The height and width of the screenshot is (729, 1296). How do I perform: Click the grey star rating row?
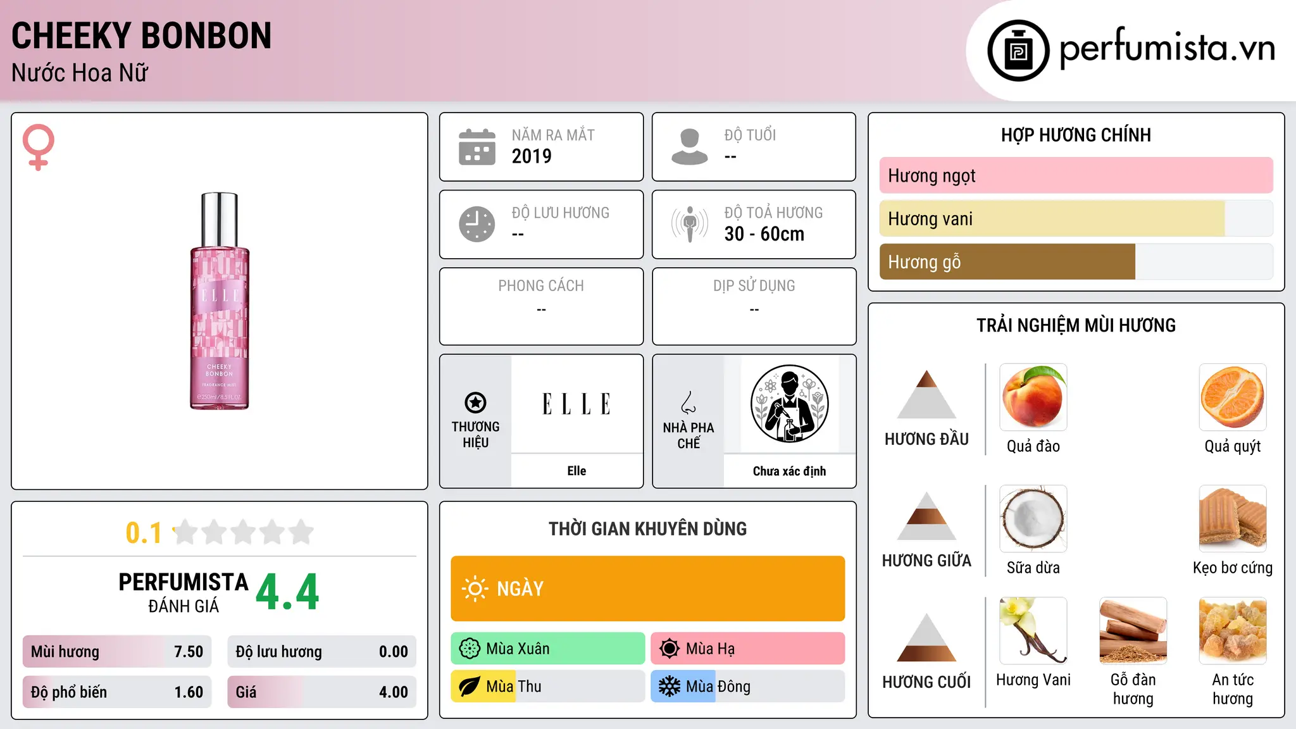244,532
